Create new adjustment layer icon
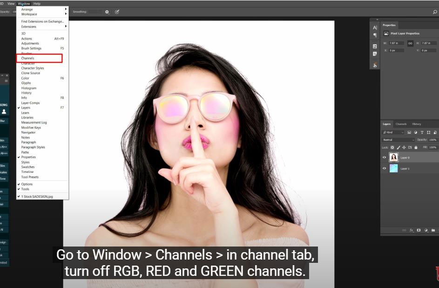 [x=426, y=230]
